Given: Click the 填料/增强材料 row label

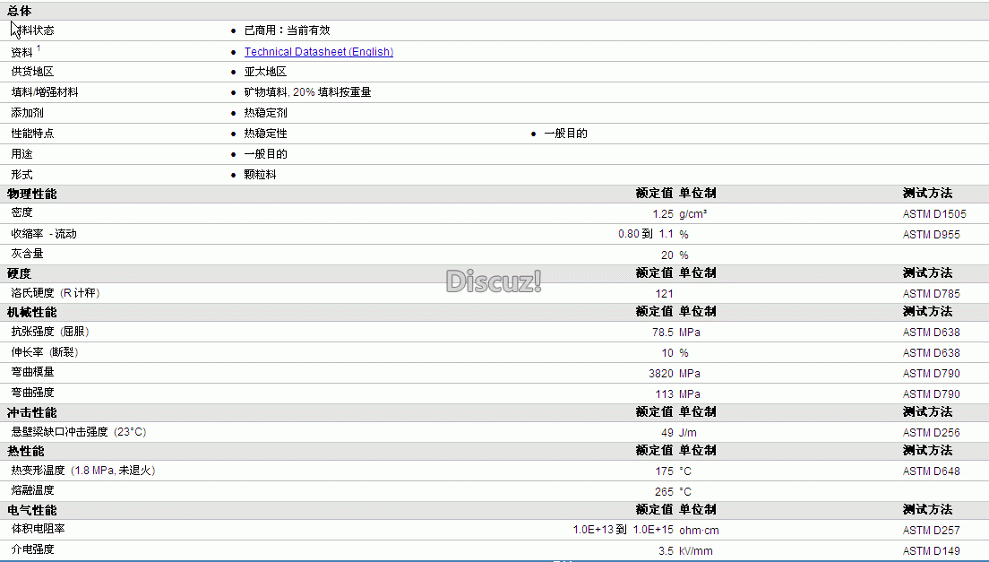Looking at the screenshot, I should 45,92.
